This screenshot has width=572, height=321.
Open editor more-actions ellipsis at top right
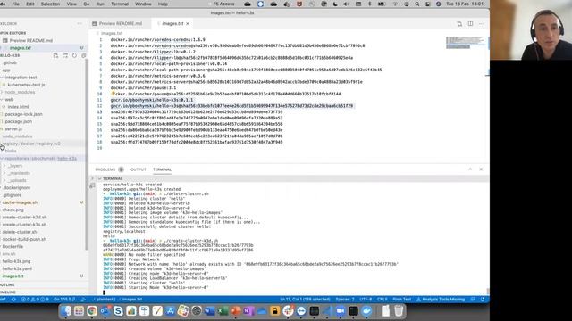pos(481,24)
